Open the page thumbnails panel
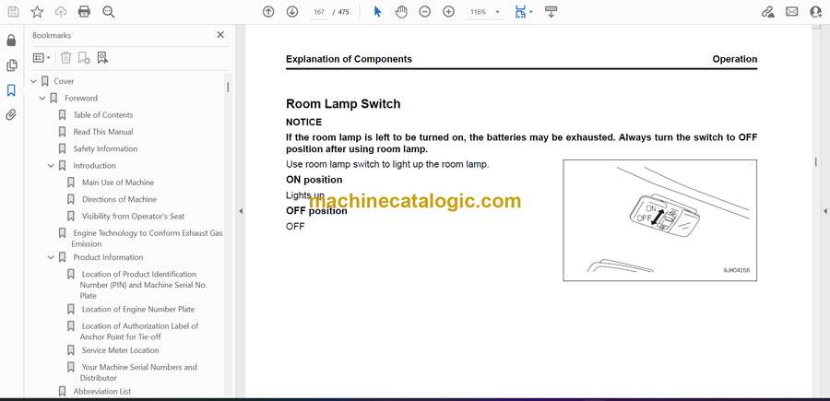This screenshot has width=830, height=401. pyautogui.click(x=11, y=65)
